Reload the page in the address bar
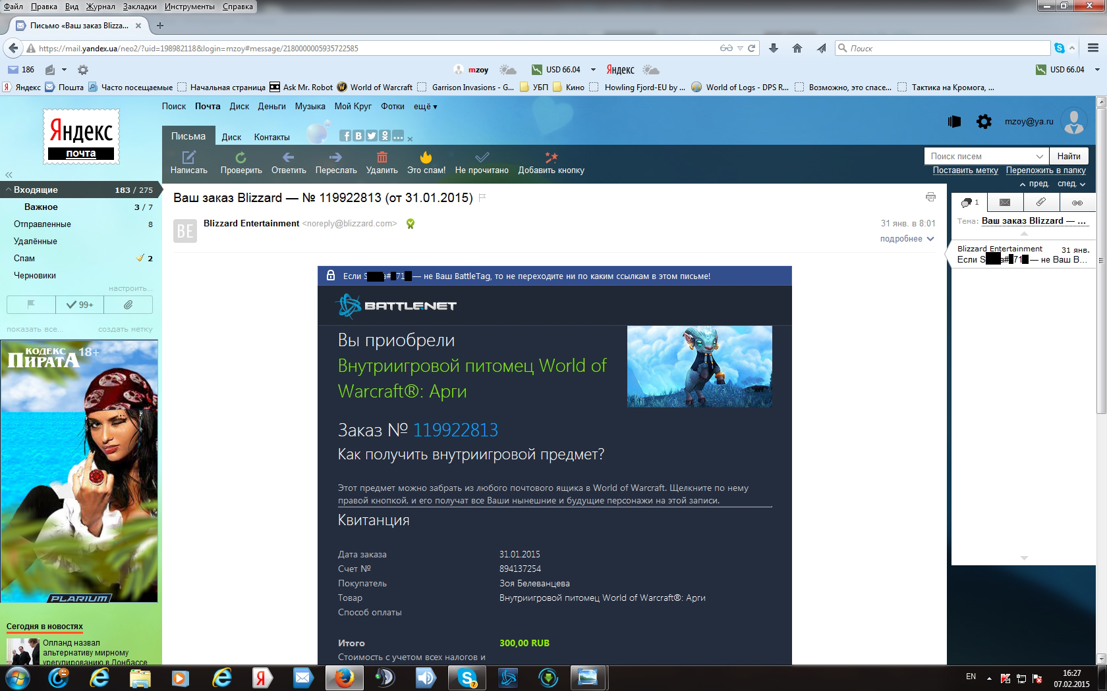This screenshot has height=691, width=1107. click(751, 48)
